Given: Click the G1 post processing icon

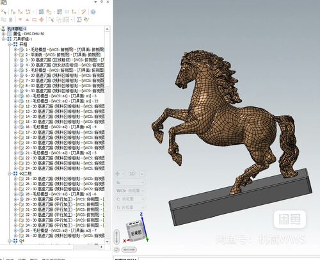Looking at the screenshot, I should click(x=67, y=12).
